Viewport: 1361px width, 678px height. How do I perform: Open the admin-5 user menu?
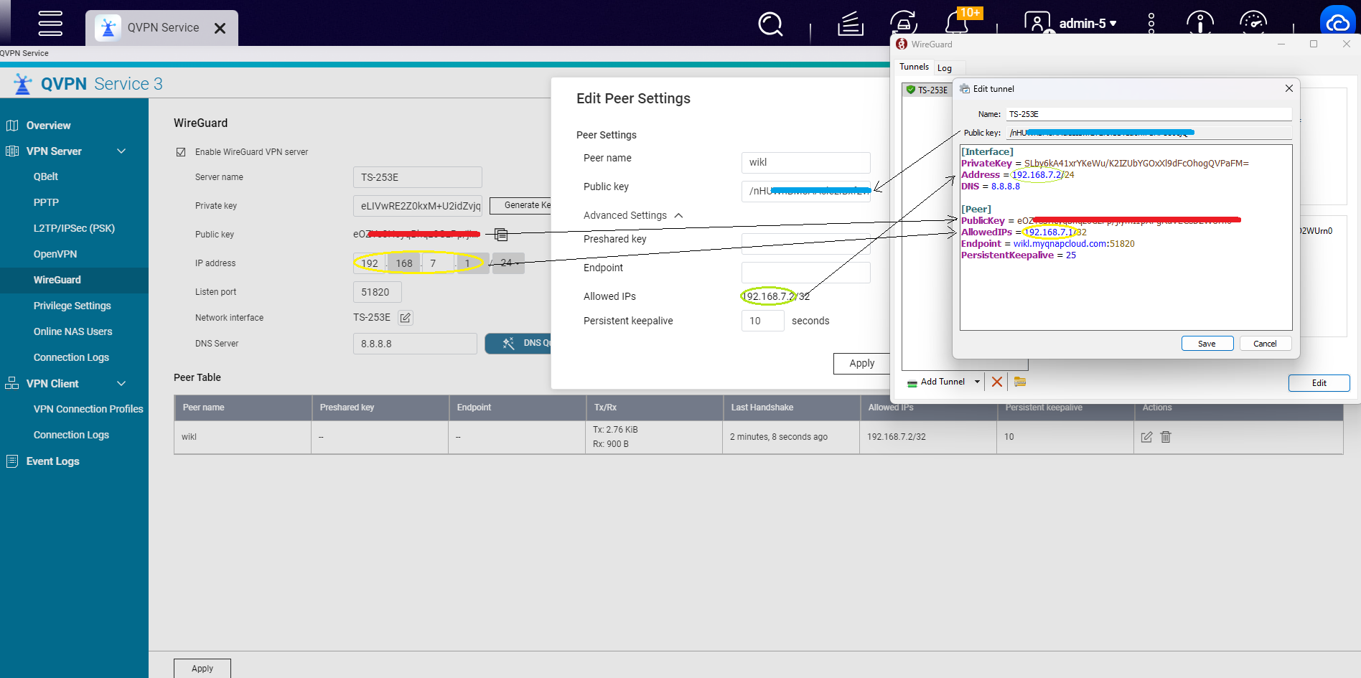tap(1070, 23)
